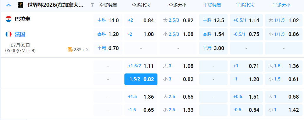
Task: Bet half-time 主胜 at 13.5
Action: (x=213, y=20)
